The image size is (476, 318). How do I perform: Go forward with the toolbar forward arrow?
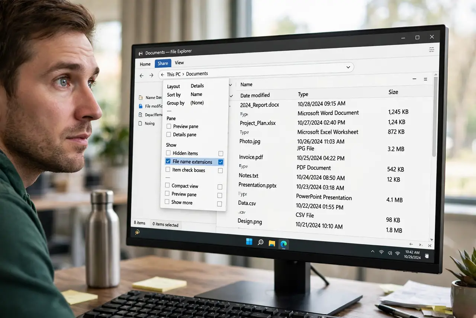151,75
